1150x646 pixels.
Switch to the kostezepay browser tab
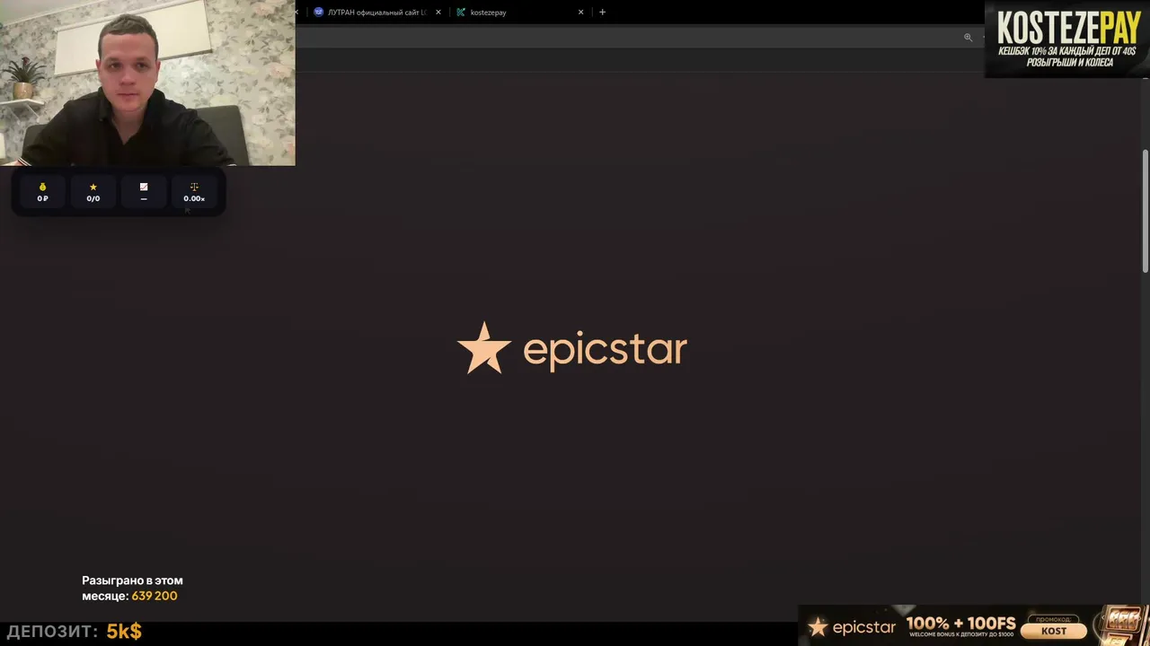tap(519, 13)
